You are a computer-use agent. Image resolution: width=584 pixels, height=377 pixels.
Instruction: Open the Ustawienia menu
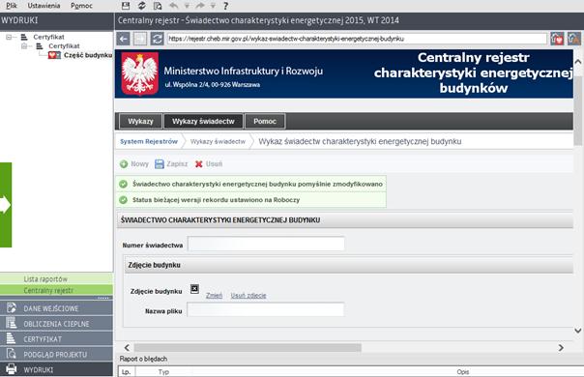click(44, 6)
